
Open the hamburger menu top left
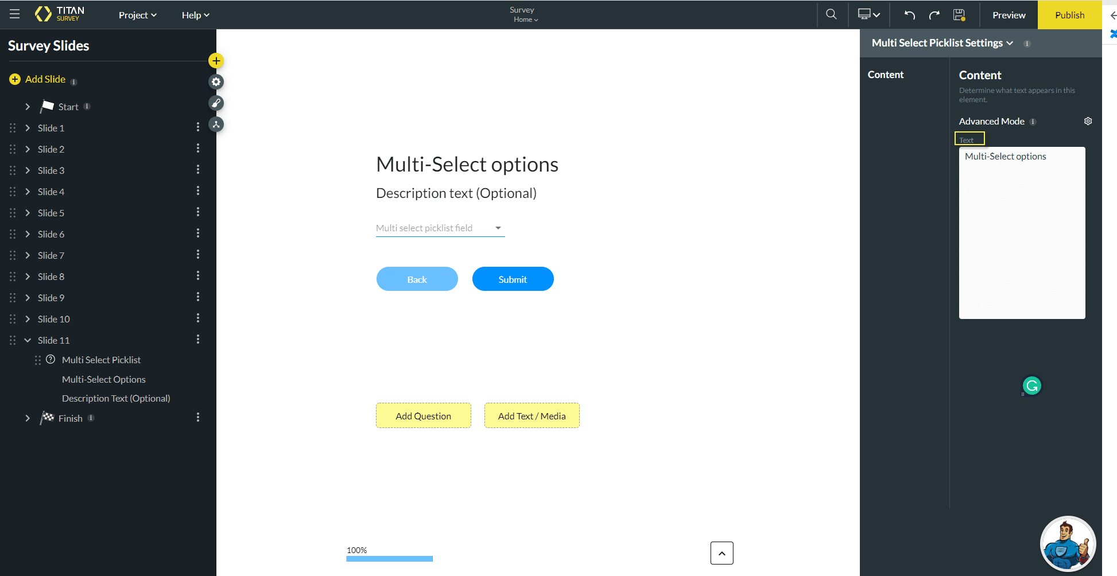point(14,14)
